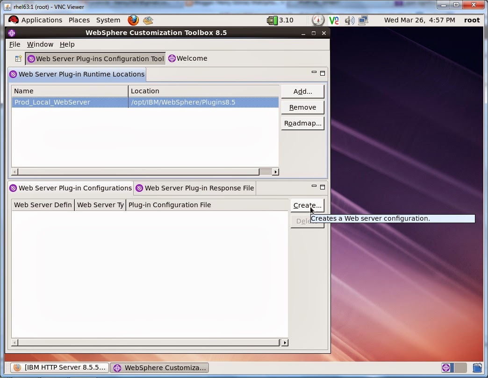The height and width of the screenshot is (378, 488).
Task: Open the Window menu
Action: tap(40, 44)
